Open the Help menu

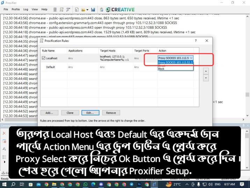click(x=44, y=9)
